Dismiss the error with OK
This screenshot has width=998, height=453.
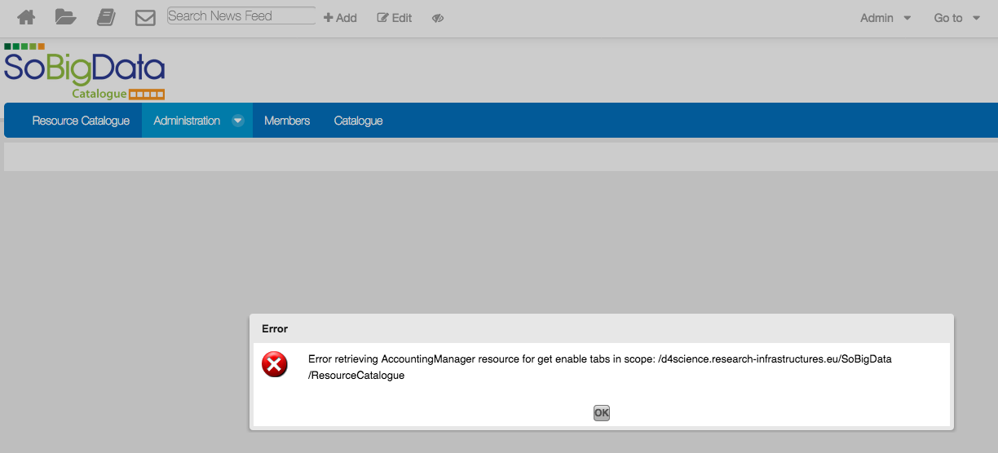point(602,413)
